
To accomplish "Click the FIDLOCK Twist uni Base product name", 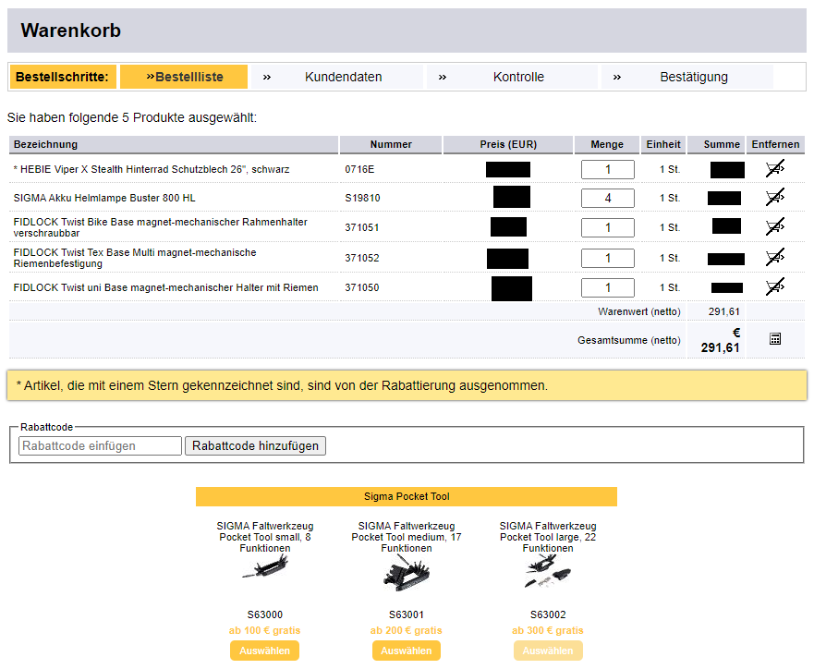I will pos(165,287).
